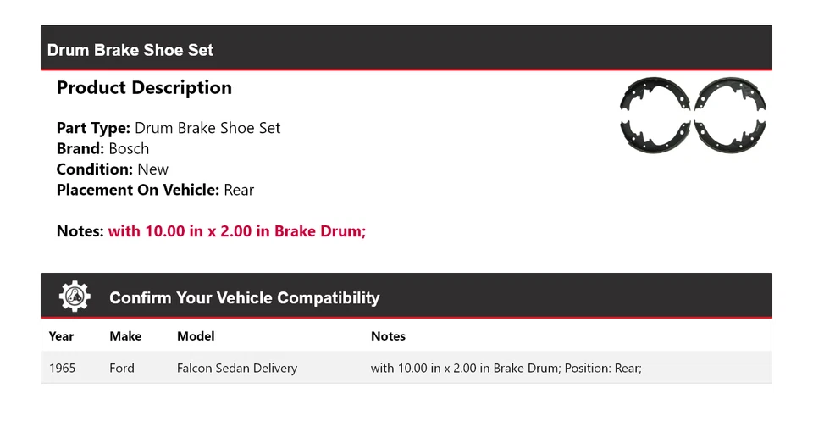Click the Placement On Vehicle label
Image resolution: width=813 pixels, height=438 pixels.
(x=137, y=190)
